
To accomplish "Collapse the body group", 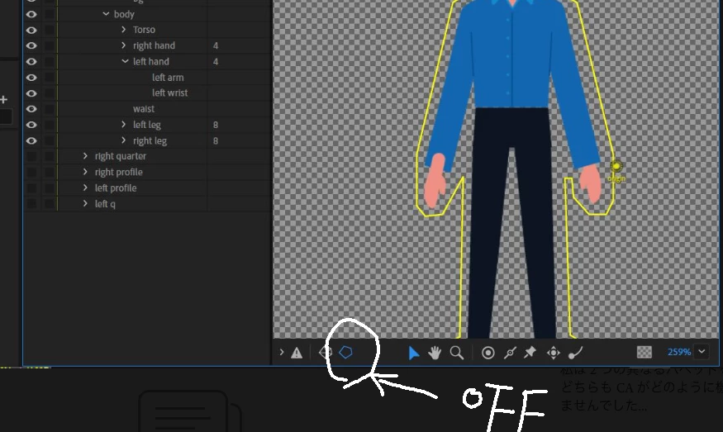I will pyautogui.click(x=106, y=14).
